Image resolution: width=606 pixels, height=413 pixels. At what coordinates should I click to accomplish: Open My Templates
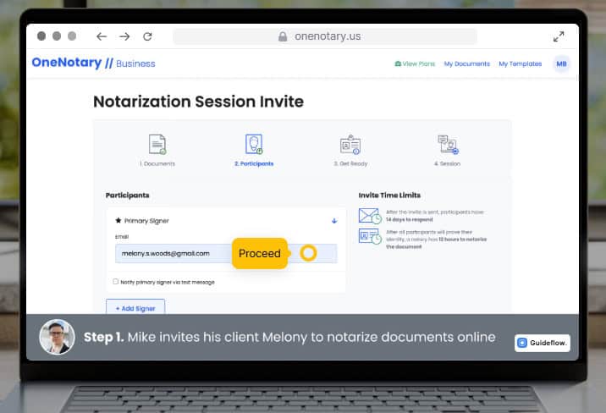point(521,63)
